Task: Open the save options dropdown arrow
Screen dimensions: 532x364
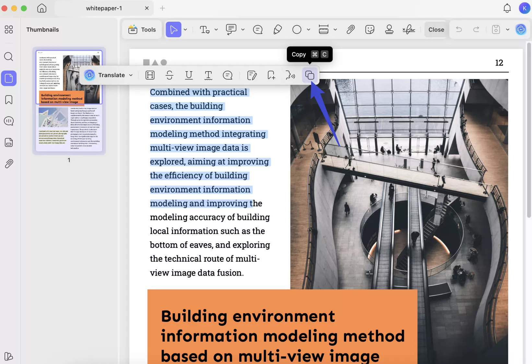Action: (508, 29)
